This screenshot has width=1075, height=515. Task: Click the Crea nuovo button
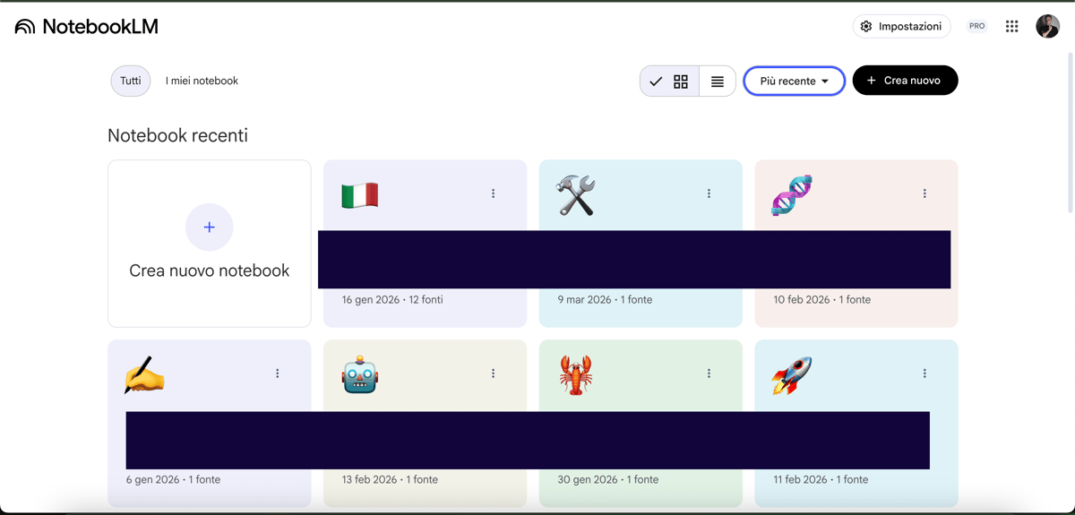[x=905, y=81]
